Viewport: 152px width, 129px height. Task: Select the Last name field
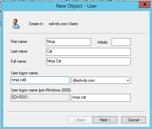tap(88, 52)
